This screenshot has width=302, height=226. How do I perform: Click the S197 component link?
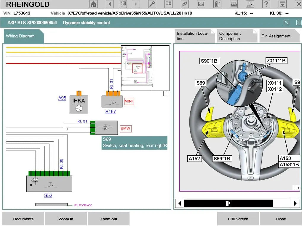[111, 112]
